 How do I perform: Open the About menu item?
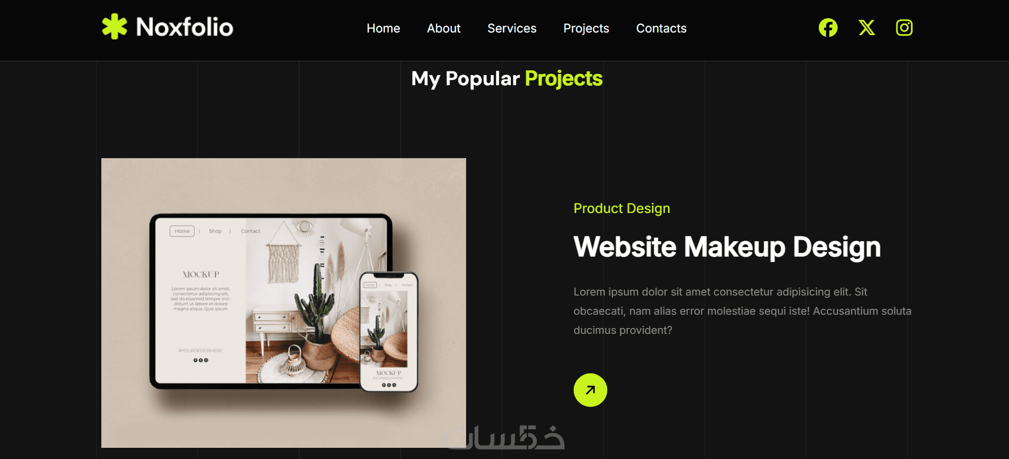point(444,28)
